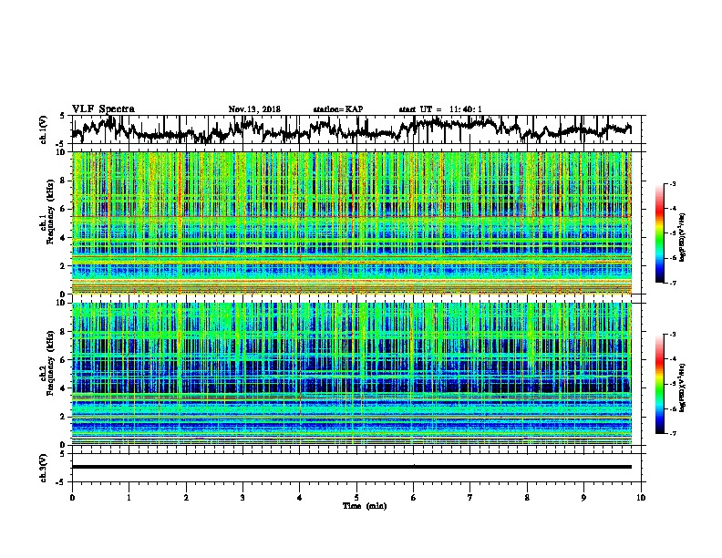This screenshot has width=722, height=558.
Task: Click the upper color bar beside ch.1 spectrogram
Action: click(x=660, y=233)
